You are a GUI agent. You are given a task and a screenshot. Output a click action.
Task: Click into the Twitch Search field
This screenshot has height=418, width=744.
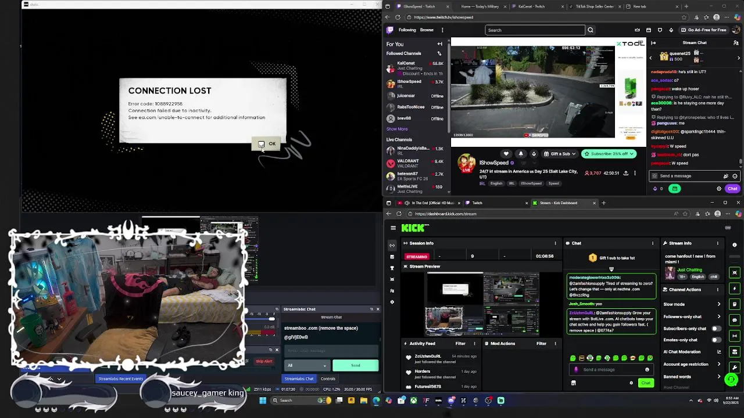click(x=535, y=30)
